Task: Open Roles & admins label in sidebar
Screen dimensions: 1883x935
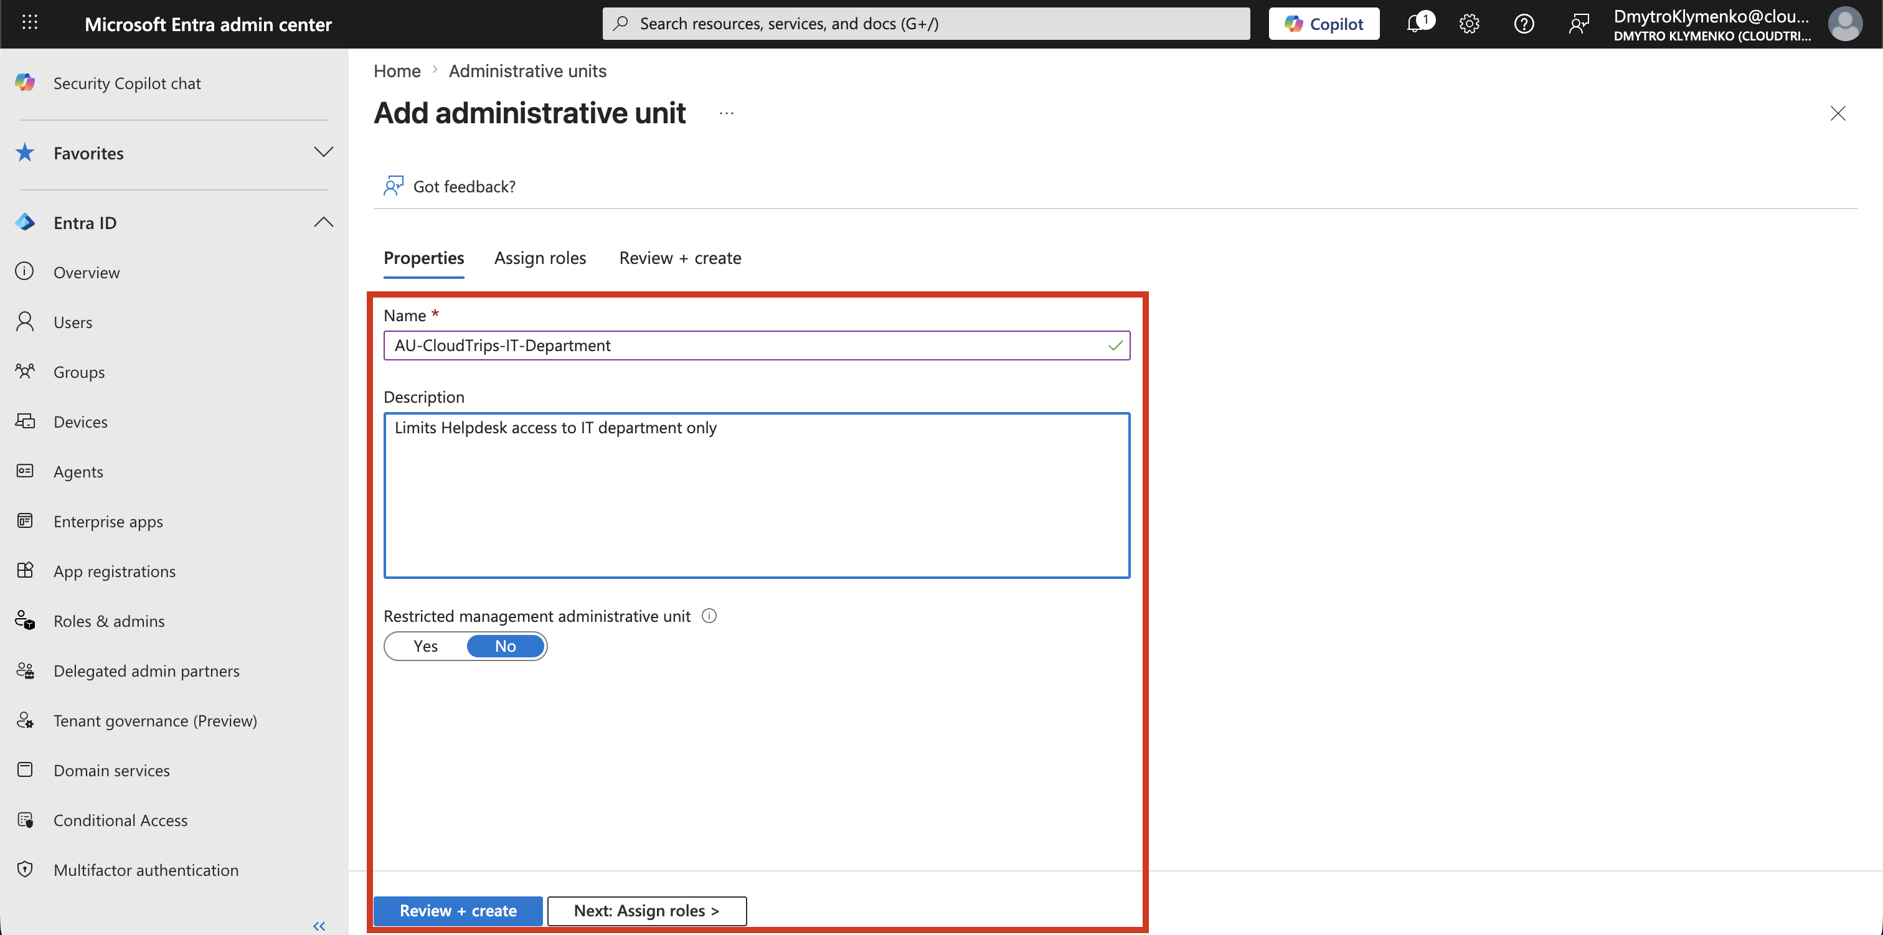Action: (109, 621)
